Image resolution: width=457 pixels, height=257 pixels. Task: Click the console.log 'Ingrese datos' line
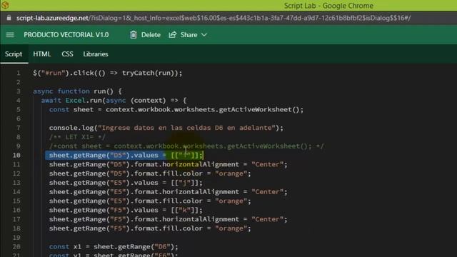coord(166,128)
